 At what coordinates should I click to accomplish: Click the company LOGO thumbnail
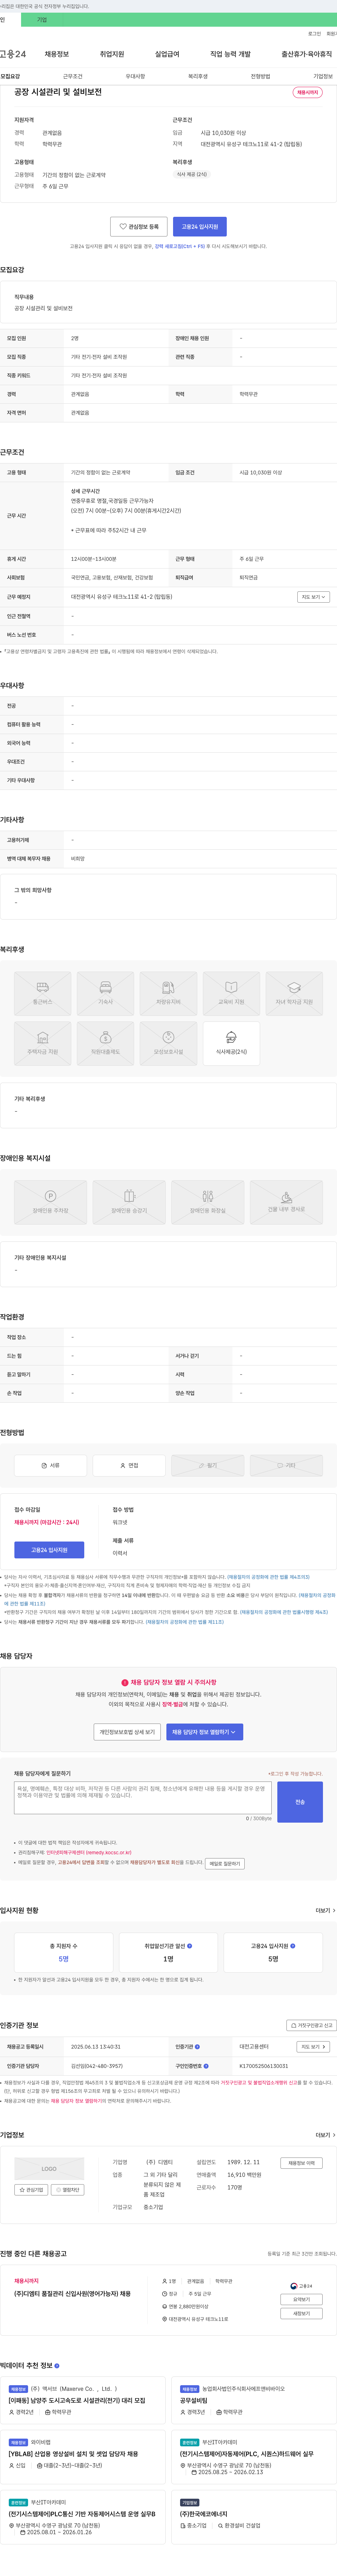coord(49,2169)
